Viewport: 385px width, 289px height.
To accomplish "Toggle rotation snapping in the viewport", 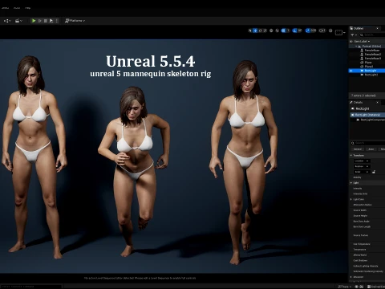I will (x=294, y=31).
